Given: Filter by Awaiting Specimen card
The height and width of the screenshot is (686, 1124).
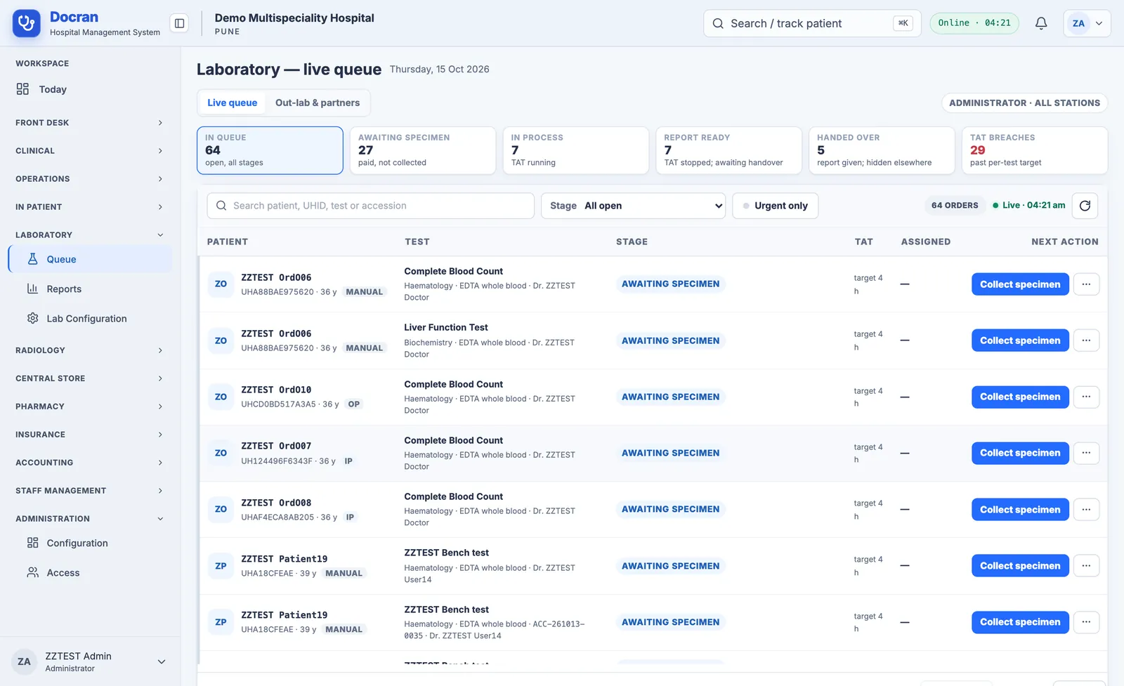Looking at the screenshot, I should pos(423,150).
